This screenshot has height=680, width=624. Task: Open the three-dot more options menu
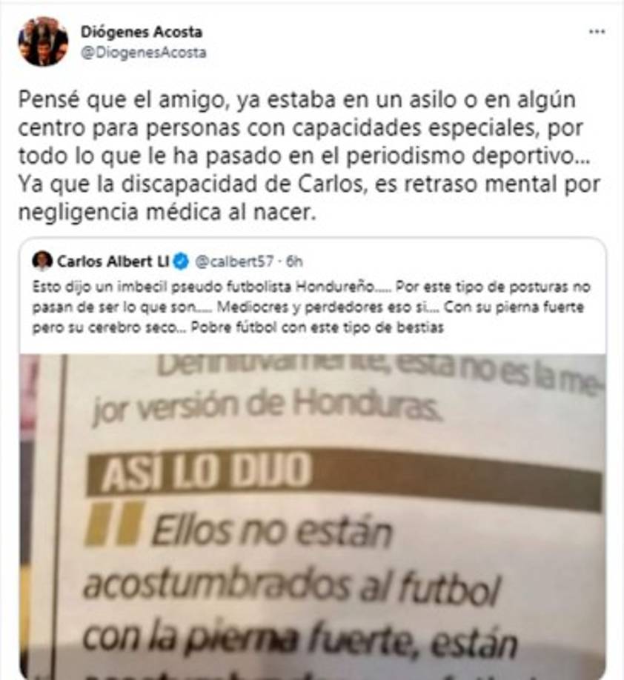tap(597, 32)
